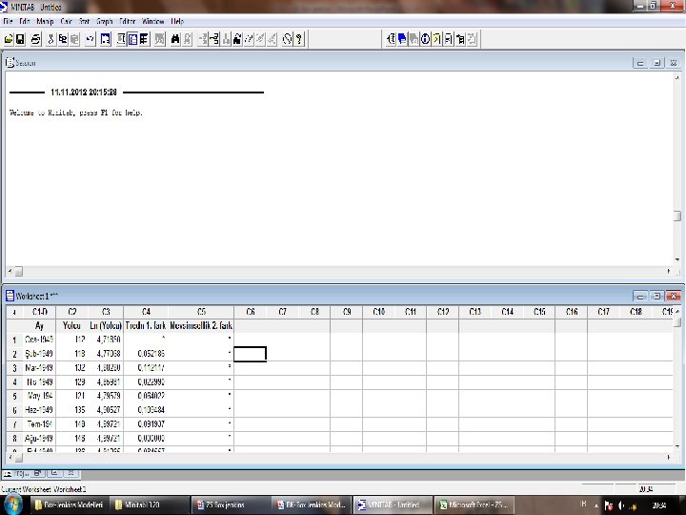Open the Edit menu
686x515 pixels.
tap(25, 21)
